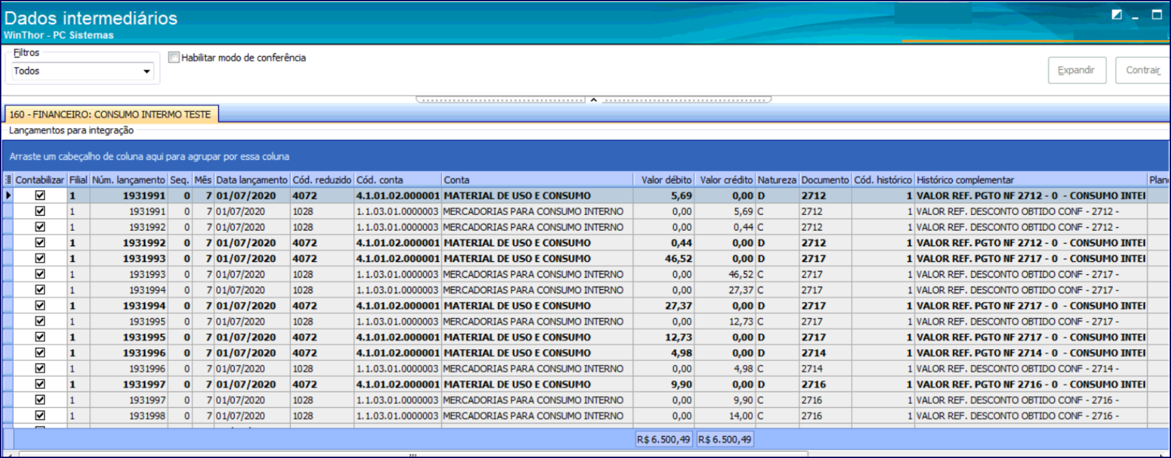Uncheck Contabilizar for the row with débito 0,44
1171x458 pixels.
click(40, 242)
